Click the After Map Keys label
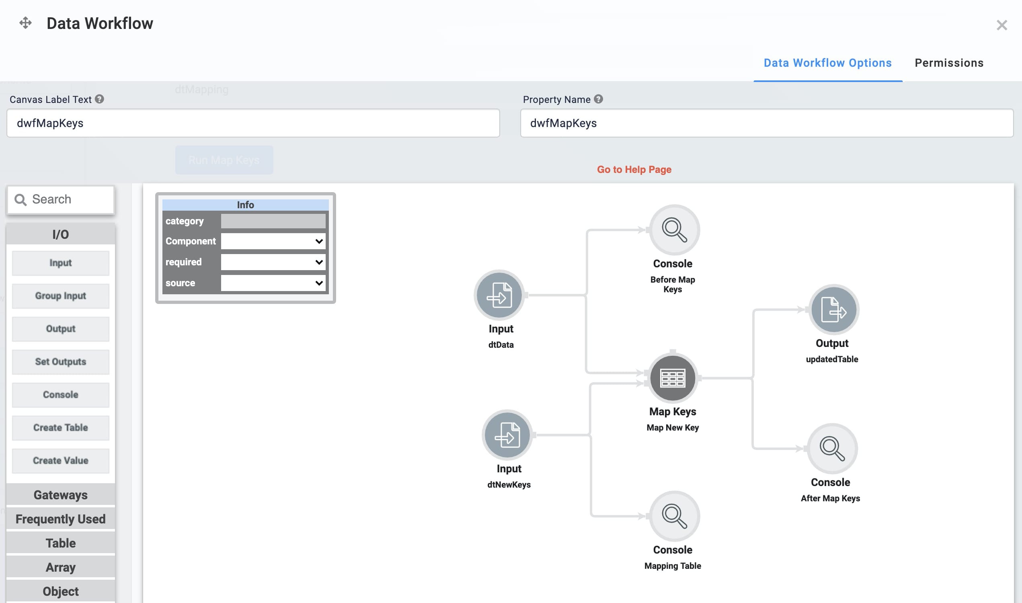 tap(830, 498)
